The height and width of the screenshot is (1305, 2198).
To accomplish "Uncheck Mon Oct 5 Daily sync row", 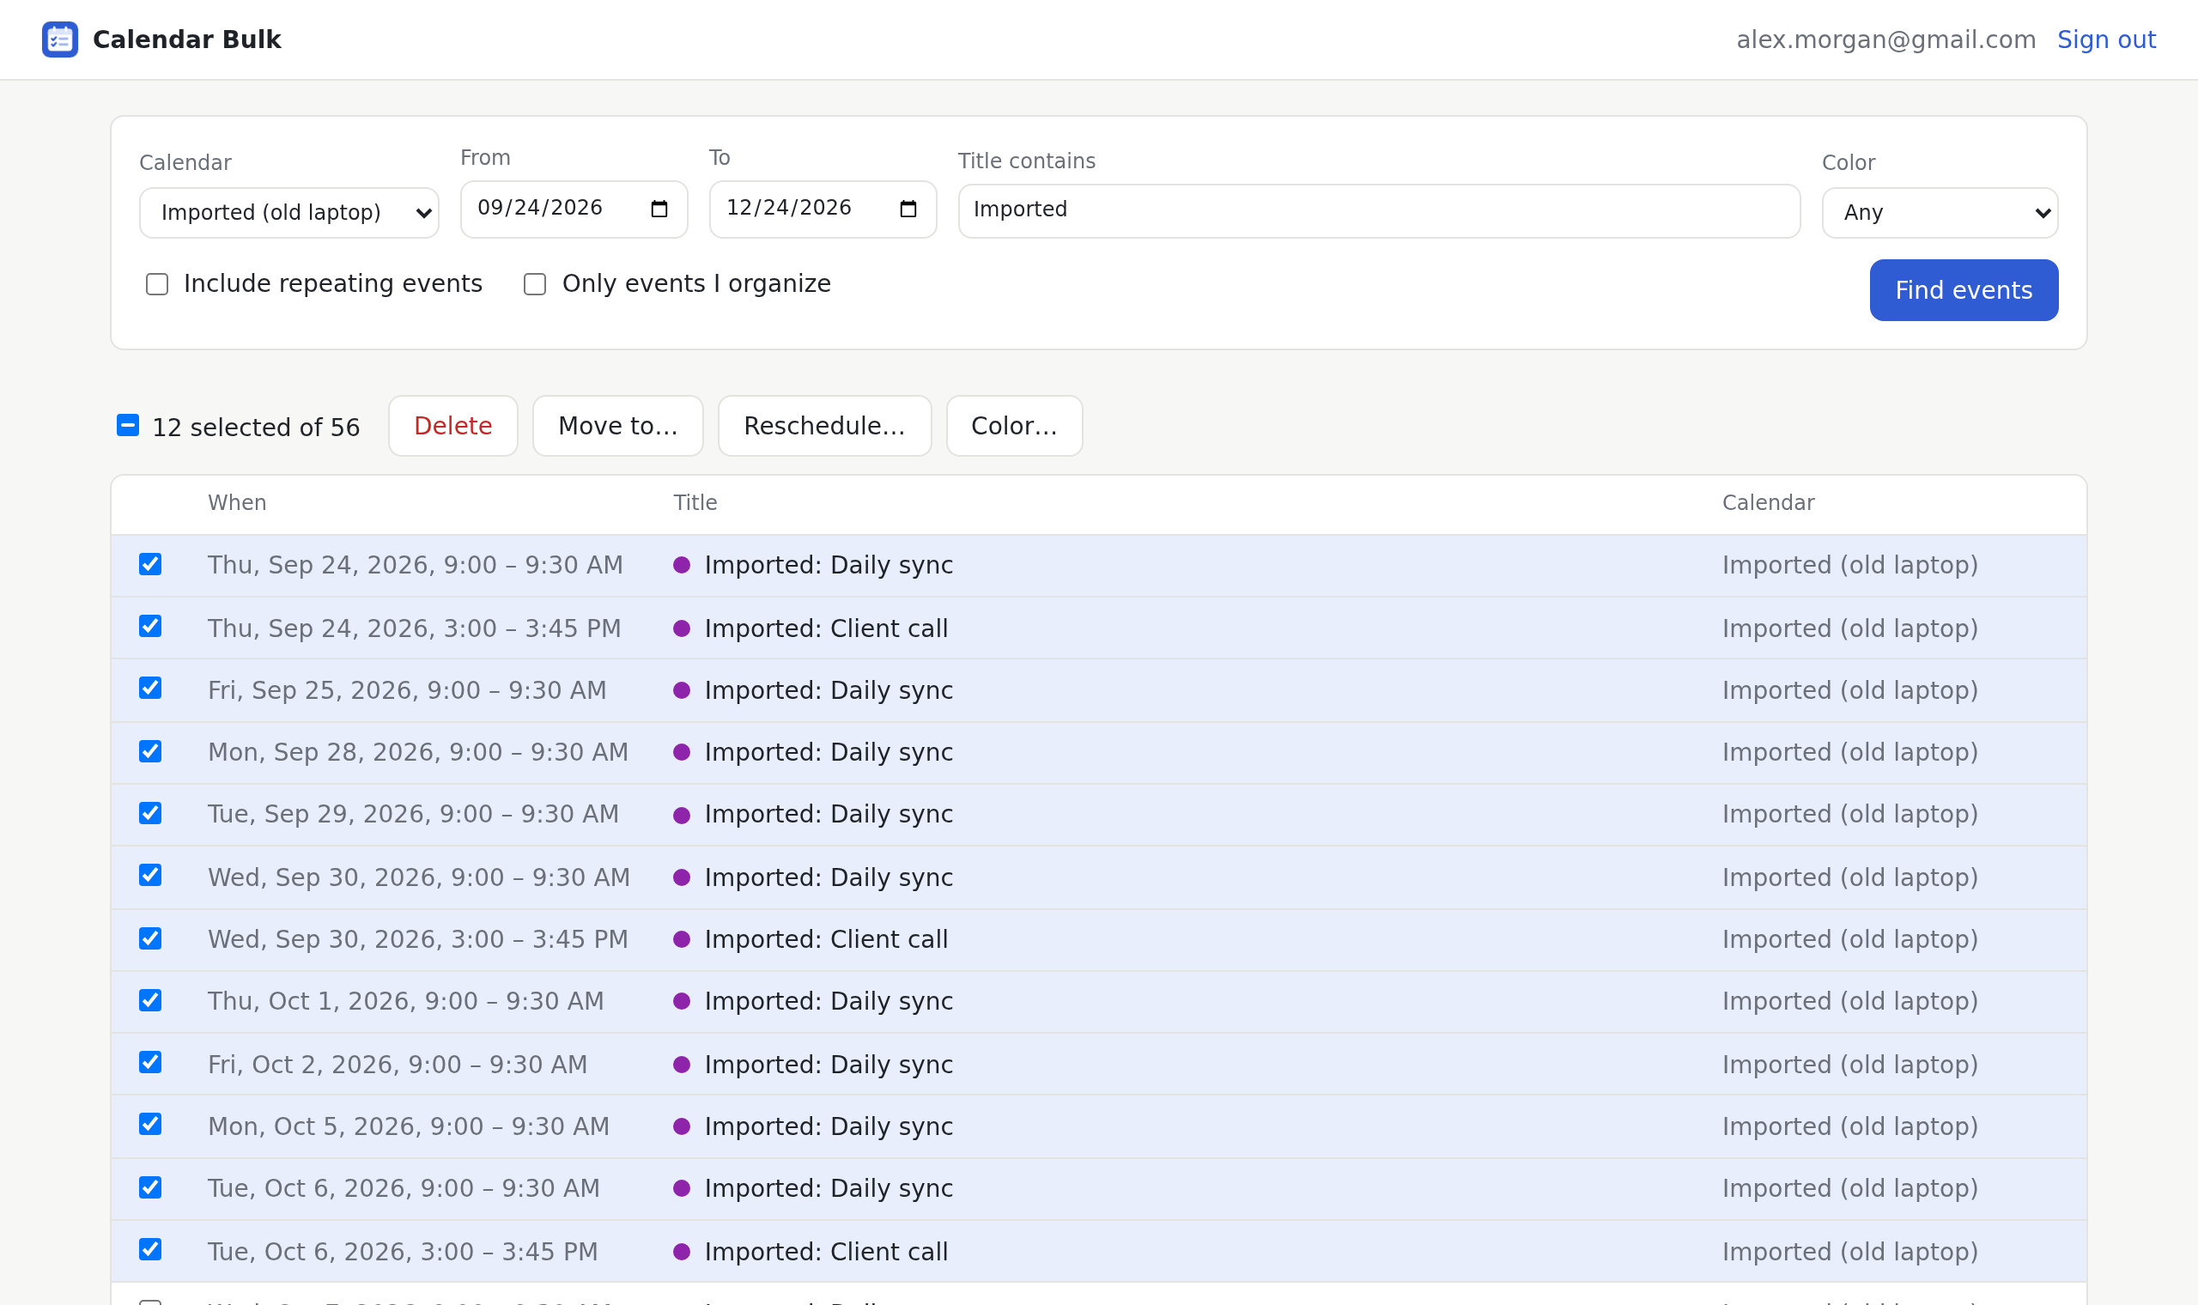I will point(150,1125).
